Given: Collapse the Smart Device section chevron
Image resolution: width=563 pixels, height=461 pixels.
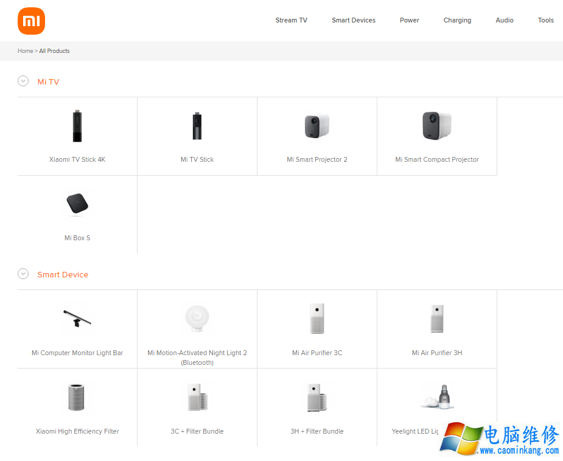Looking at the screenshot, I should [23, 274].
